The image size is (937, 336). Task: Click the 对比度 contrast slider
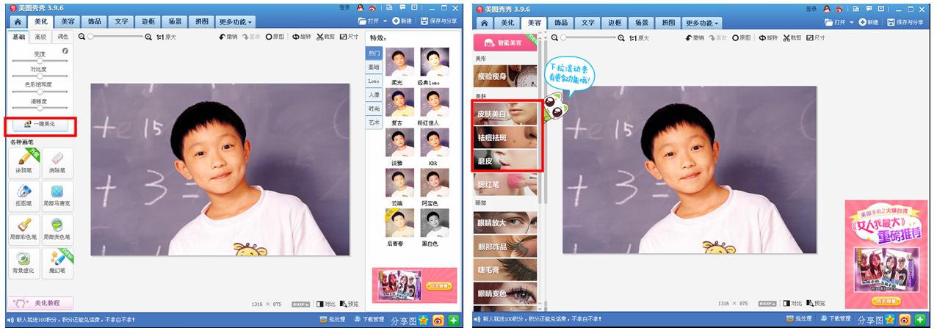point(40,76)
